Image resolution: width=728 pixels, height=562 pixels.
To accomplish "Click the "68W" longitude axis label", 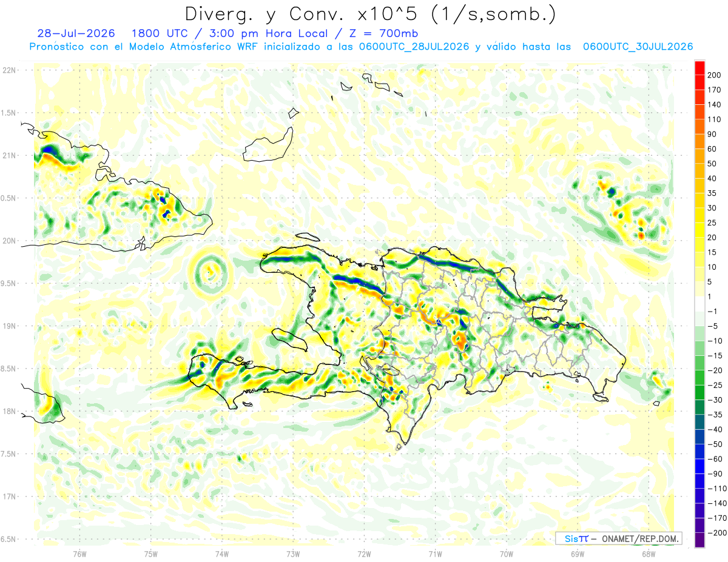I will [x=649, y=554].
